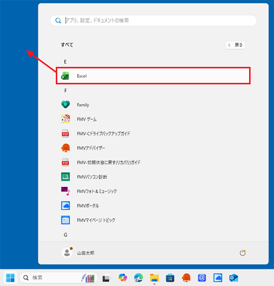The image size is (274, 286).
Task: Open File Explorer from taskbar
Action: [x=154, y=278]
